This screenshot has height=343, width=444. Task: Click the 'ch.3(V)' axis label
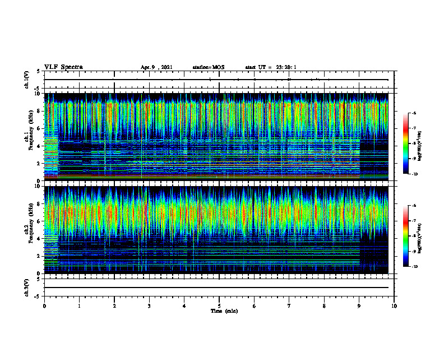pos(27,288)
